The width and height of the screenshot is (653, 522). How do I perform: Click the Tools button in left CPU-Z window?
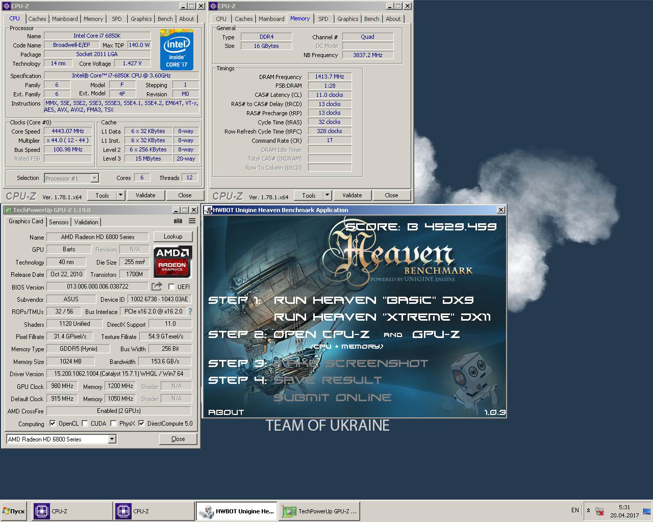click(x=102, y=195)
